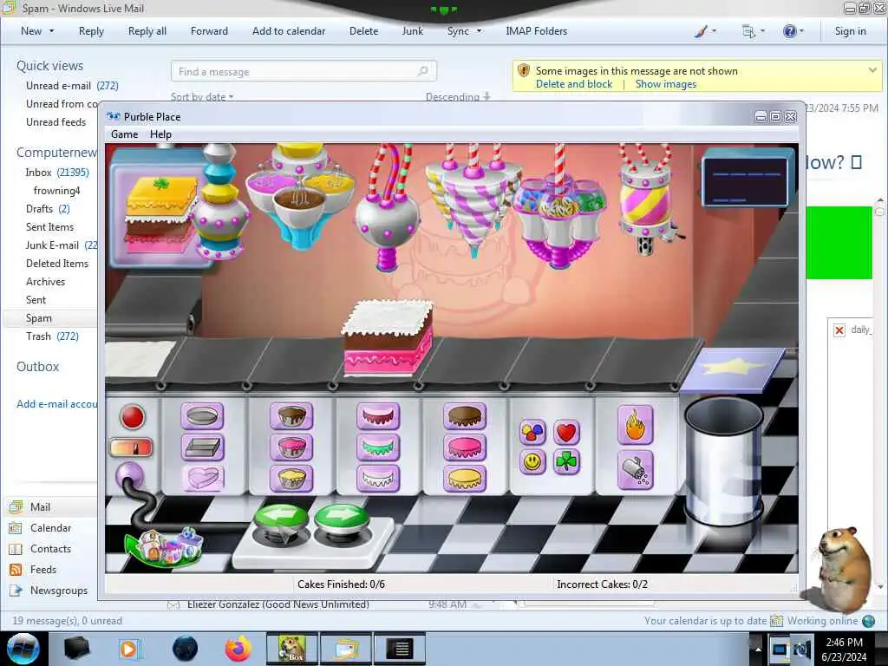Click Add to calendar

[289, 31]
